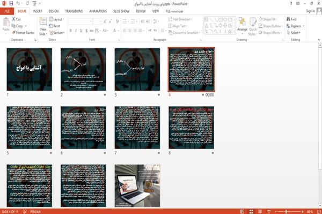
Task: Click the Find binoculars icon
Action: pyautogui.click(x=288, y=19)
